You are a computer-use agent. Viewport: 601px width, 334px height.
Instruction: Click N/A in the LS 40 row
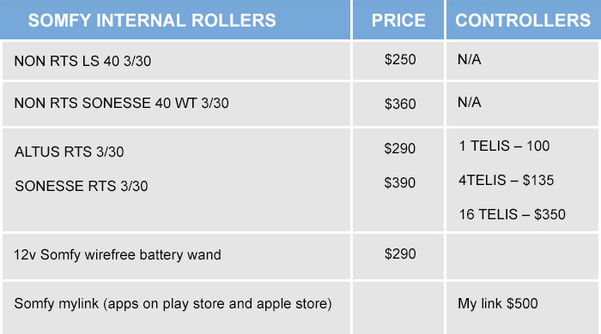pos(469,60)
